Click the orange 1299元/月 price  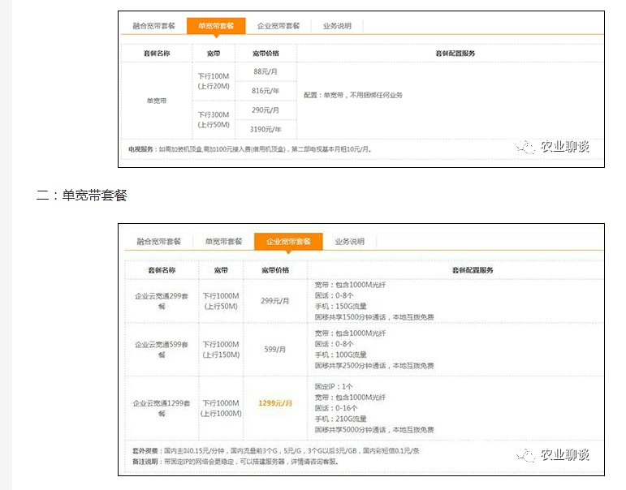[275, 403]
